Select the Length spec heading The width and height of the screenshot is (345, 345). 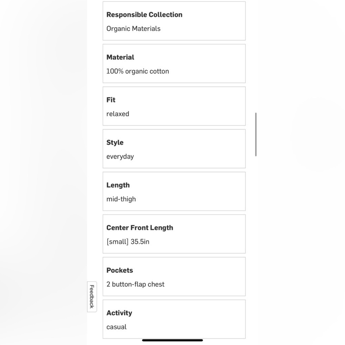pyautogui.click(x=118, y=185)
